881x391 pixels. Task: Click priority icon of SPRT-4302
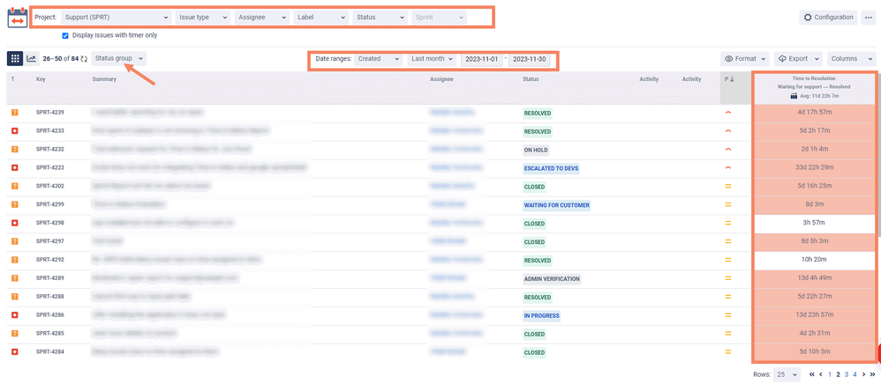coord(728,186)
